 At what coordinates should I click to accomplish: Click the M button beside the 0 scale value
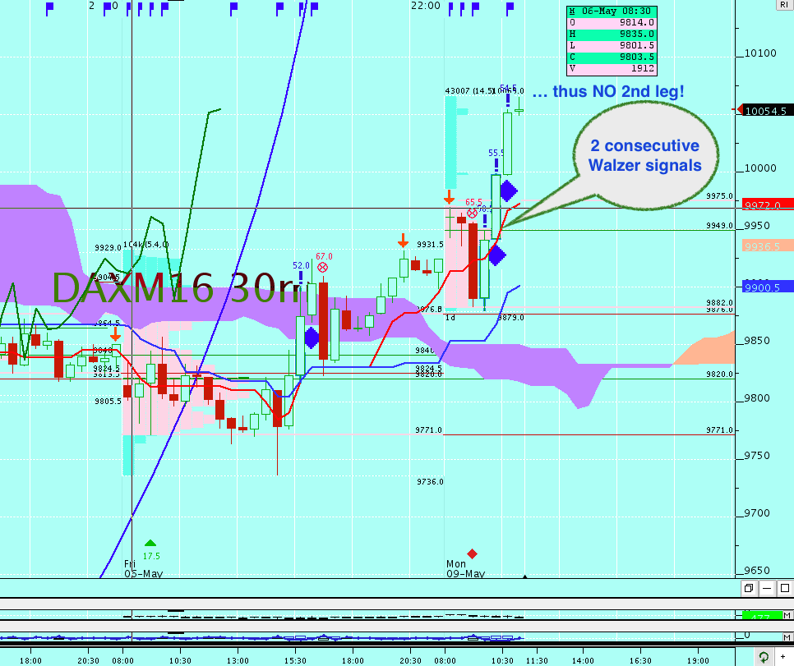click(x=787, y=637)
